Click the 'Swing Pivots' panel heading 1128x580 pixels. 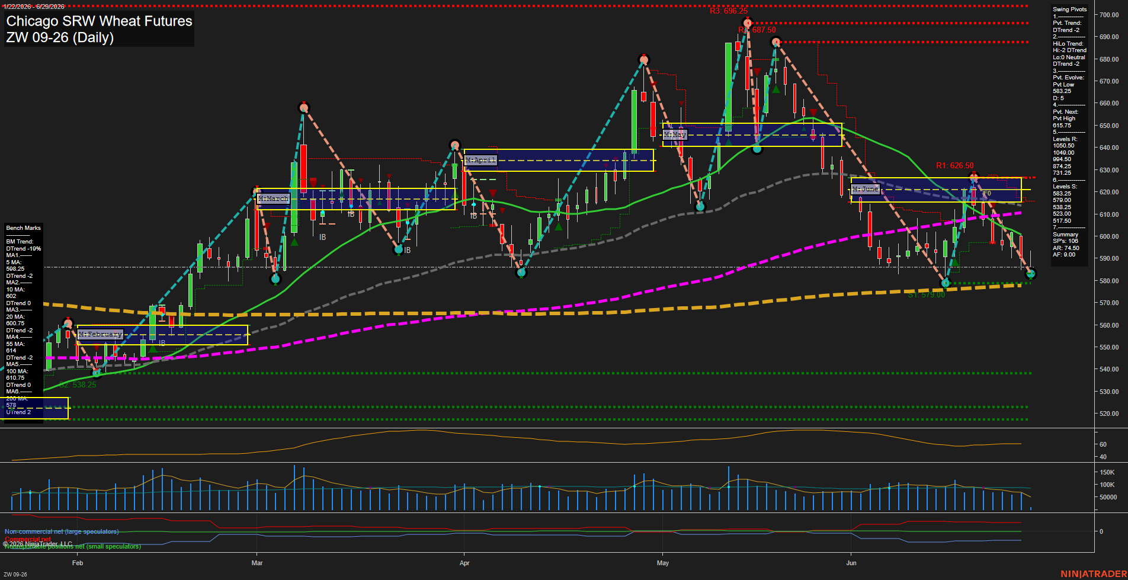[1069, 9]
